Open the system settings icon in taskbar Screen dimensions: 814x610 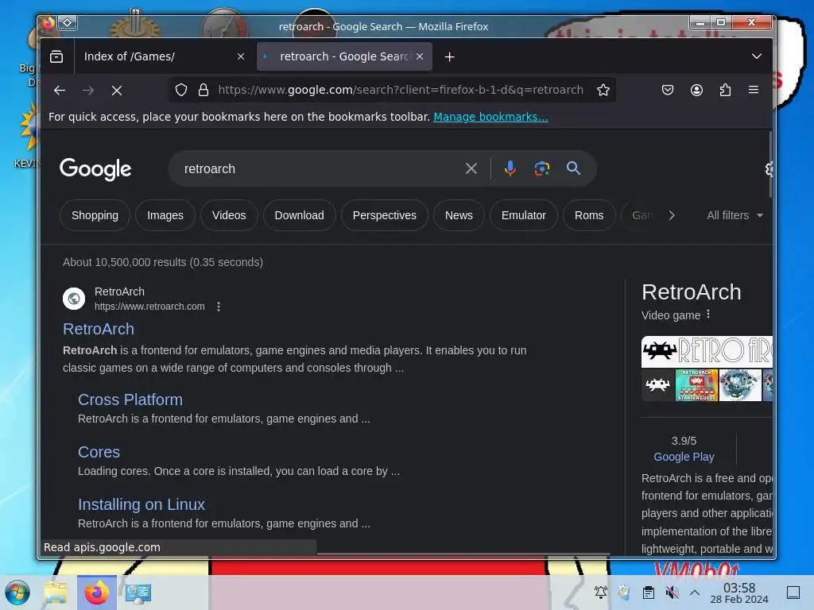click(x=138, y=593)
